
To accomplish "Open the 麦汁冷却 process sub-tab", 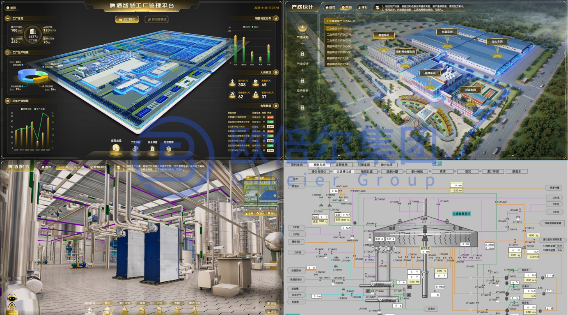I will pyautogui.click(x=492, y=171).
